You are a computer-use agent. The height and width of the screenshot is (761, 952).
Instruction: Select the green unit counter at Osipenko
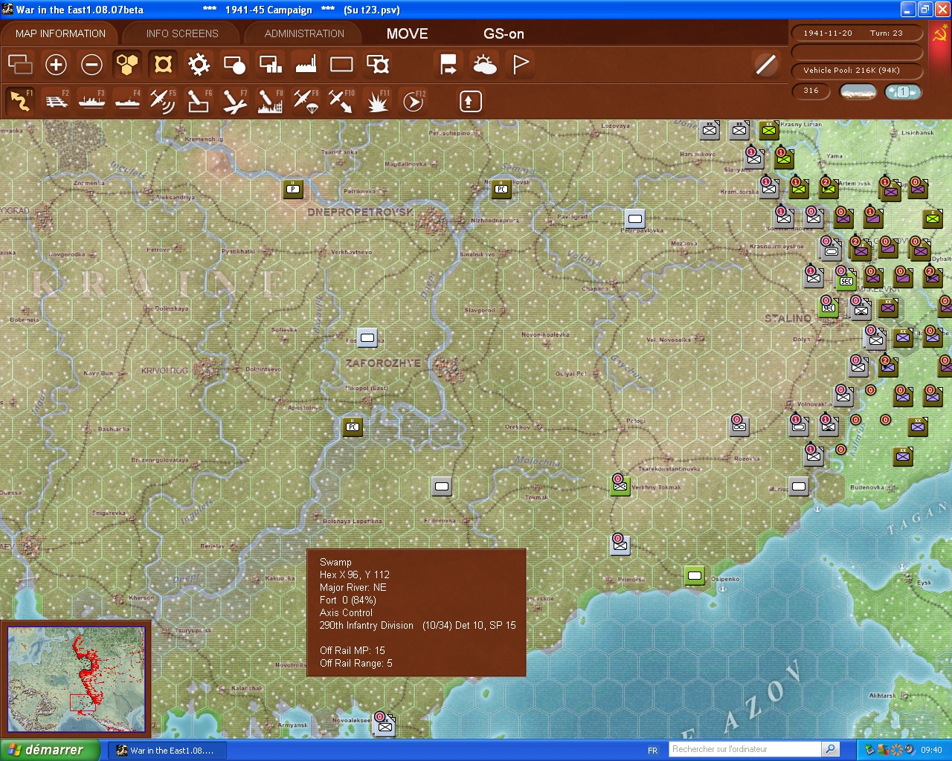click(x=695, y=575)
